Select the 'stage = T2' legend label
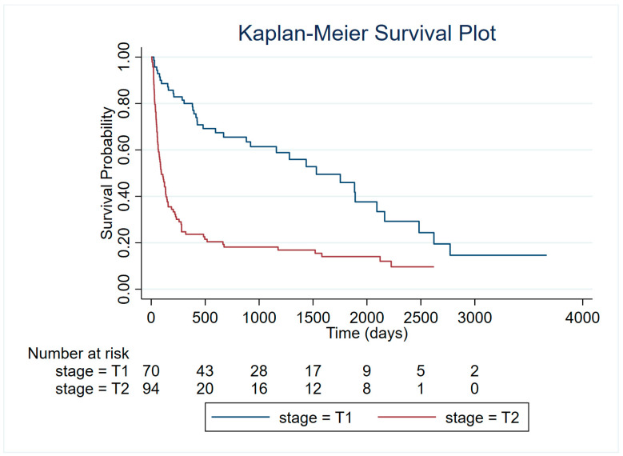Viewport: 623px width, 456px height. (x=482, y=418)
